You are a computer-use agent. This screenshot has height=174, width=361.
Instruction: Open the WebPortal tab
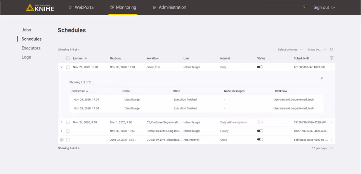click(x=82, y=8)
